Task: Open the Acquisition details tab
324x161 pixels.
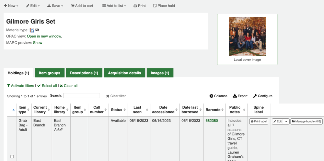Action: pos(124,73)
